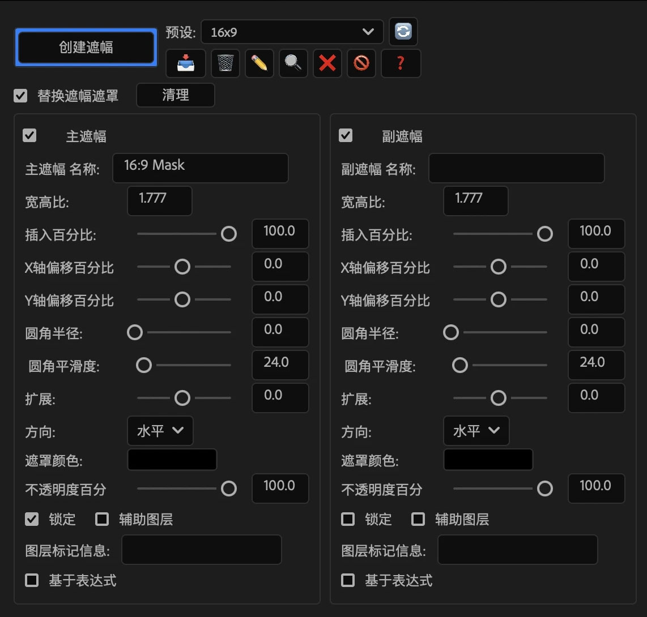
Task: Click the refresh presets icon
Action: coord(403,32)
